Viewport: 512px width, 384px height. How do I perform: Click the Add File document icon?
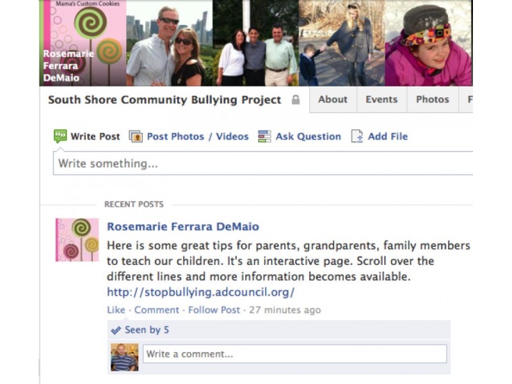tap(357, 136)
